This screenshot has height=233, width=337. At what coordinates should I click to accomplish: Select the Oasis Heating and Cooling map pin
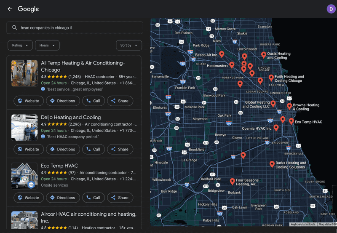pos(264,55)
